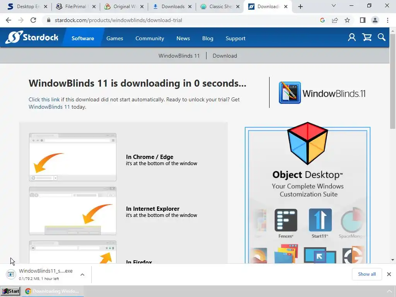
Task: Close the downloads bar
Action: tap(389, 274)
